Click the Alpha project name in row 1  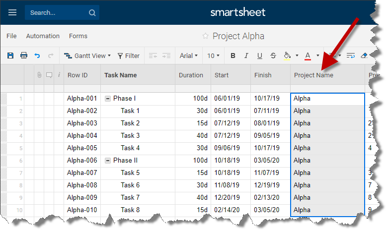click(x=328, y=99)
